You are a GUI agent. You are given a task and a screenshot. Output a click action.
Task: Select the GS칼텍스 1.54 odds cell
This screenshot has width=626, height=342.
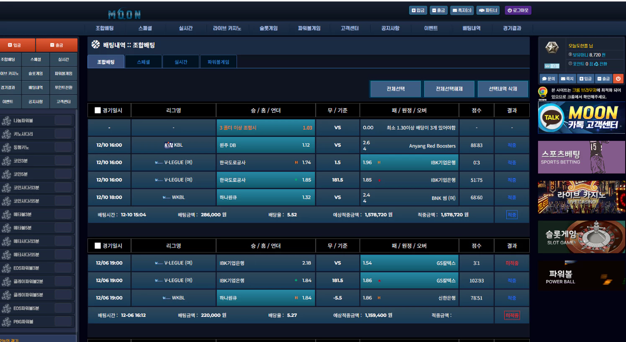pos(410,263)
